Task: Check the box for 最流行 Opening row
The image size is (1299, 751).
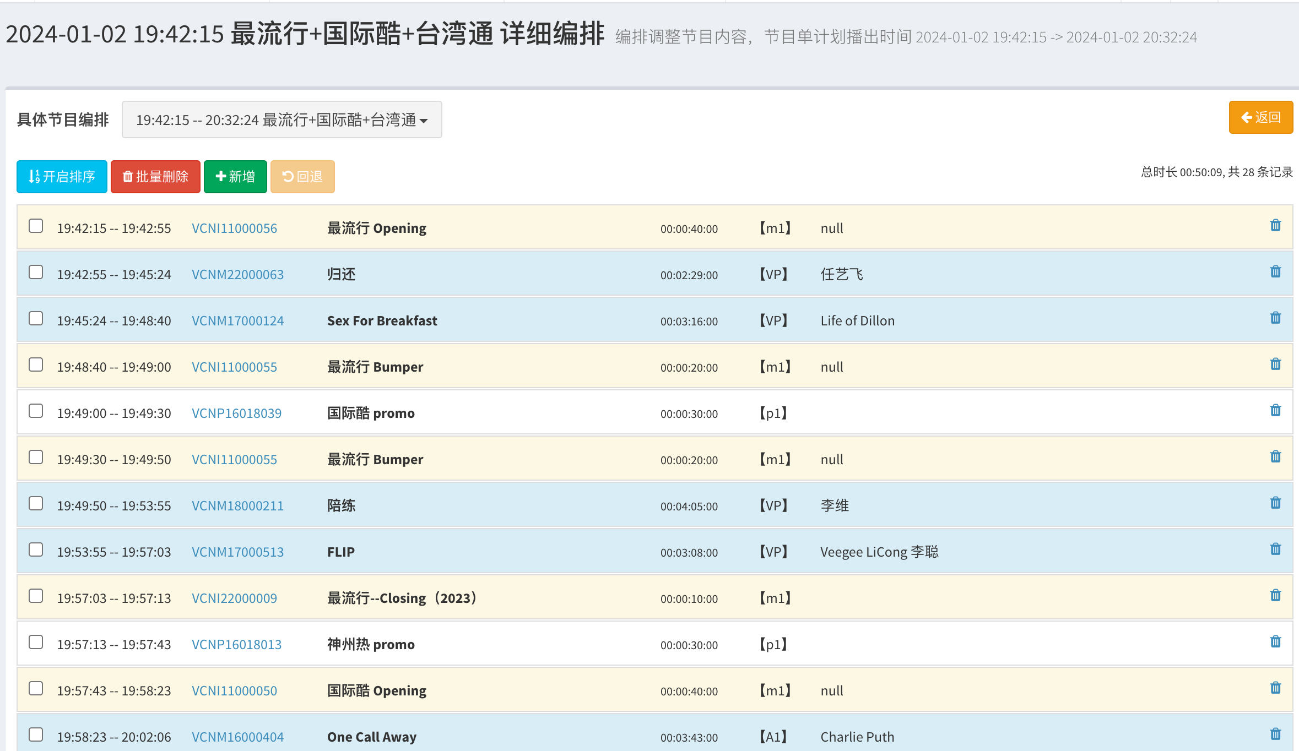Action: pos(36,226)
